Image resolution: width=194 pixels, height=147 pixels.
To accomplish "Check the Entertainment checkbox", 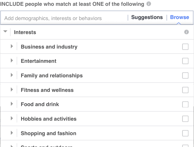I will (185, 61).
